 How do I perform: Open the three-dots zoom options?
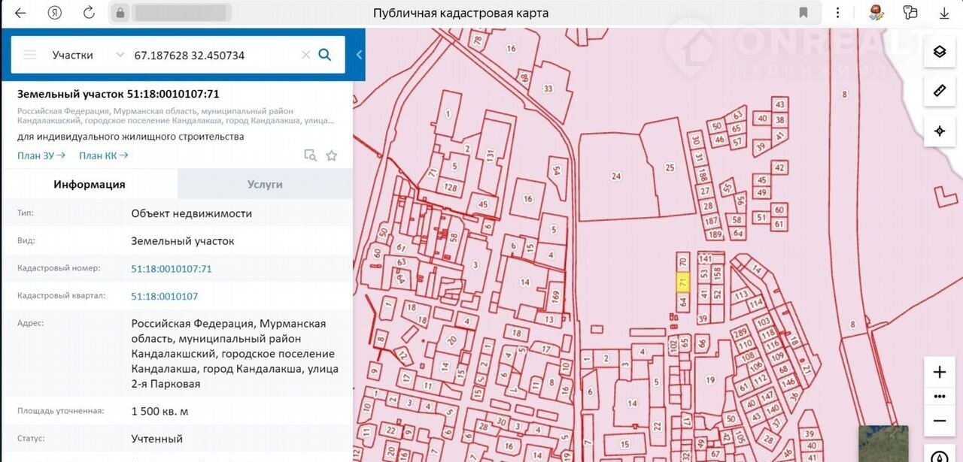(x=939, y=397)
